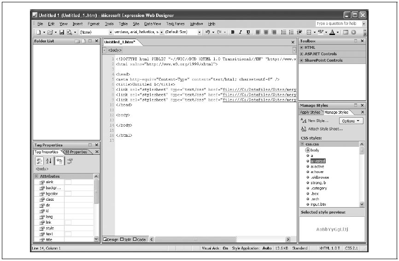The image size is (399, 261).
Task: Apply numbered list formatting
Action: coord(283,32)
